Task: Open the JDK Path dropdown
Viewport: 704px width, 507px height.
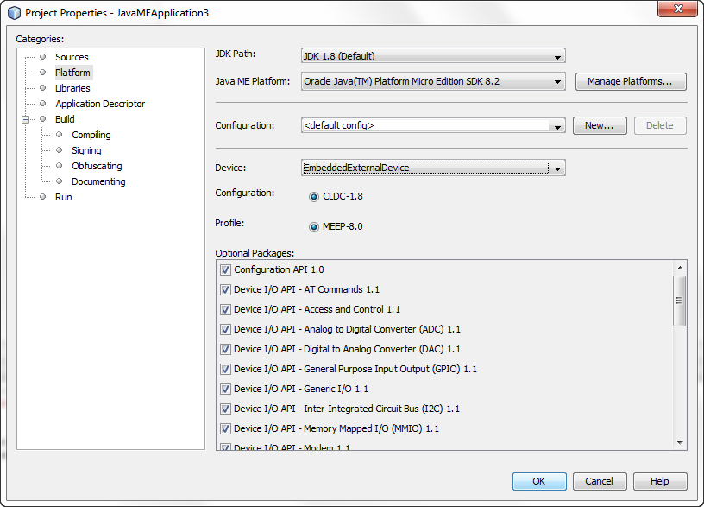Action: pyautogui.click(x=433, y=56)
